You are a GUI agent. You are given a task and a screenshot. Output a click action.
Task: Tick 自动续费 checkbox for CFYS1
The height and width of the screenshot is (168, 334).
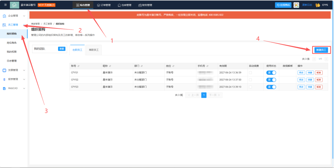[x=250, y=72]
